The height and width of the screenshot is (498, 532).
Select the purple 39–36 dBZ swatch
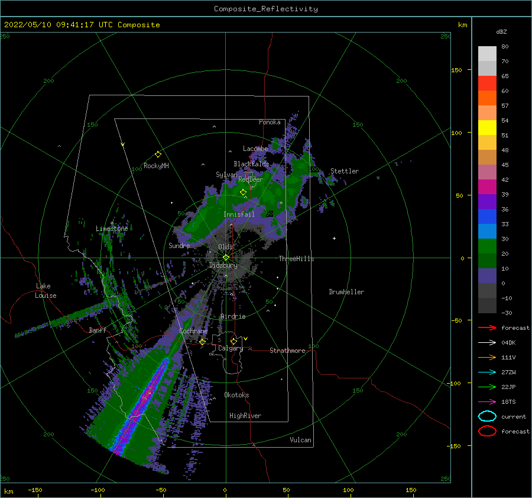(x=487, y=202)
